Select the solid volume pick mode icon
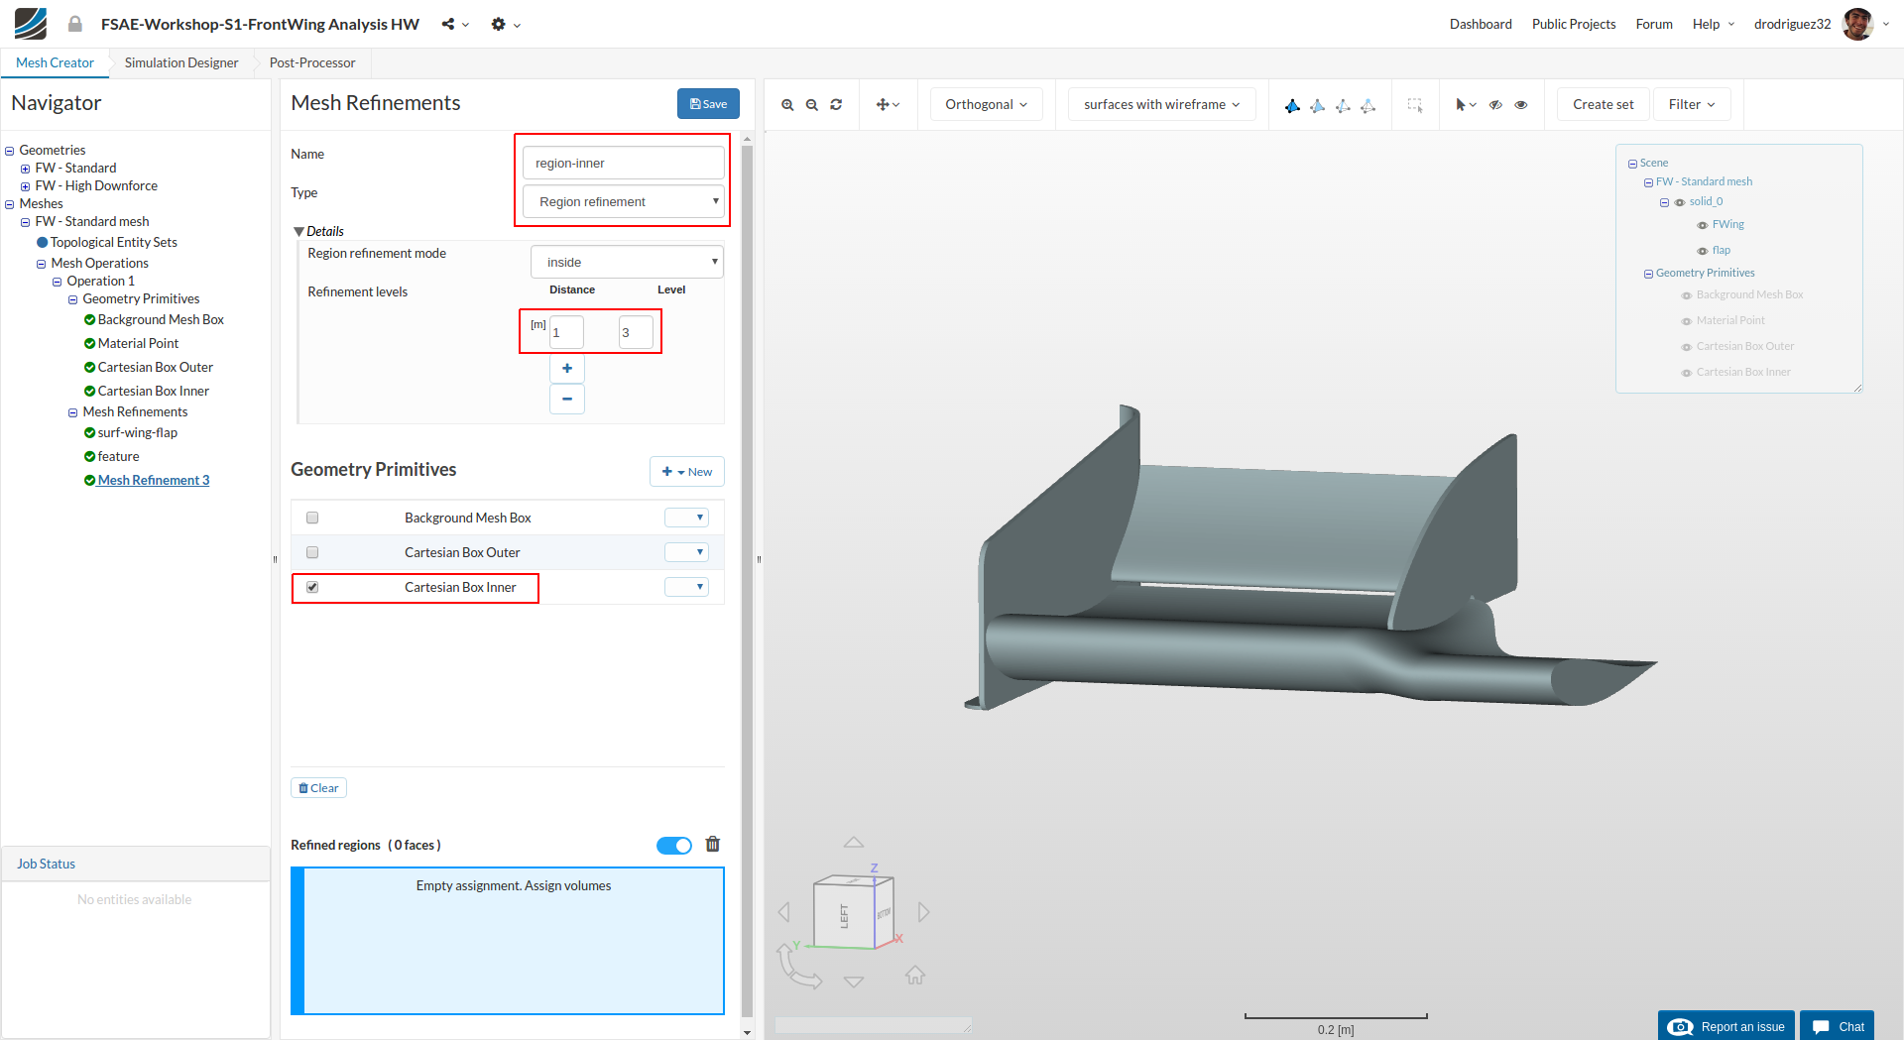Viewport: 1904px width, 1040px height. [1292, 105]
